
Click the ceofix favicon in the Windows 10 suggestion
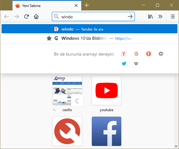point(56,38)
